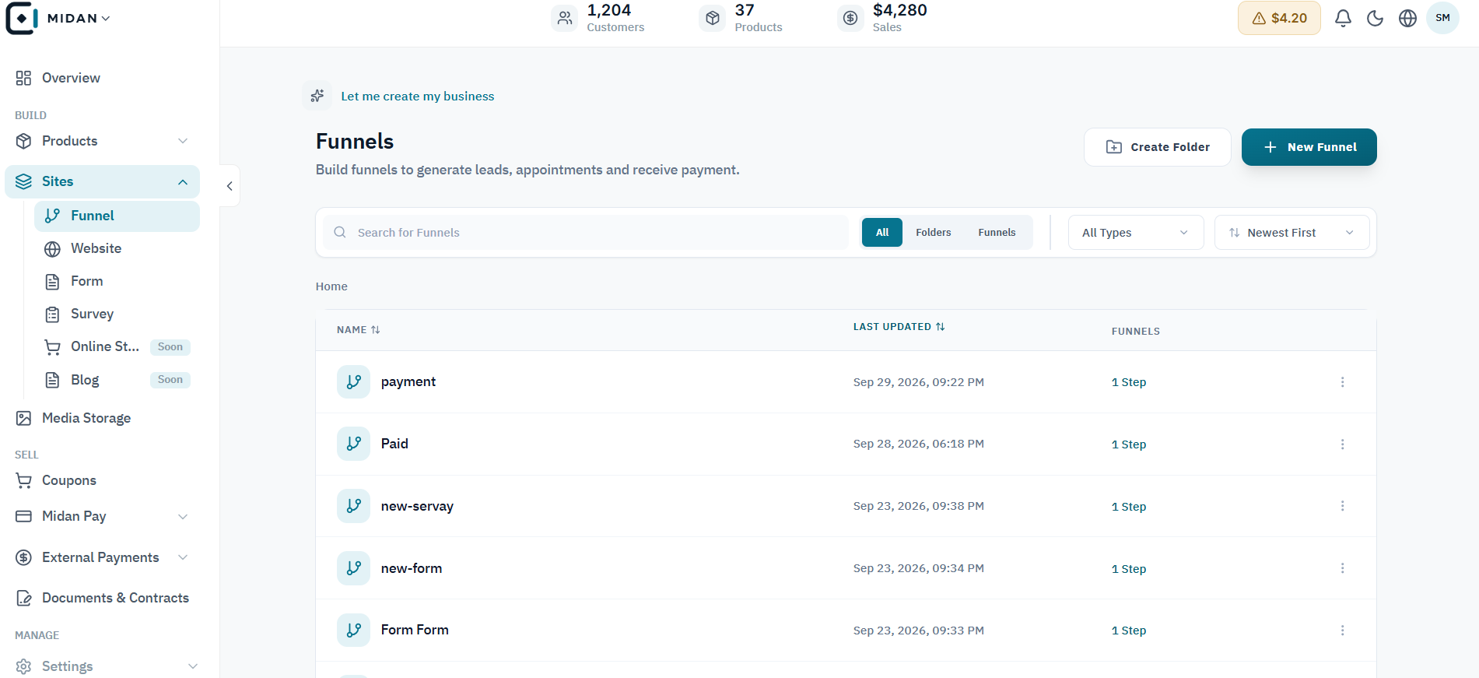
Task: Sort the table by Name
Action: (x=359, y=330)
